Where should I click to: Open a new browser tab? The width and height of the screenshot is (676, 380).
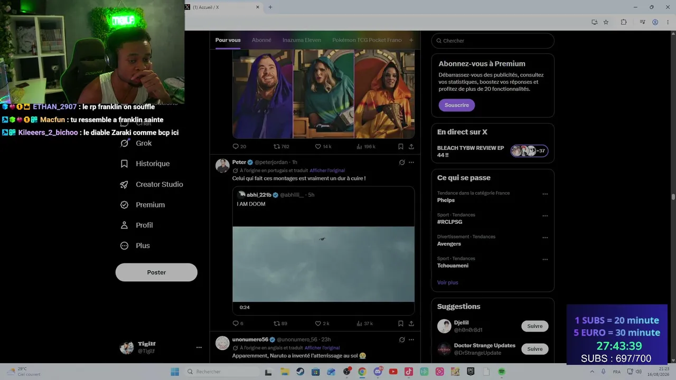click(x=270, y=7)
